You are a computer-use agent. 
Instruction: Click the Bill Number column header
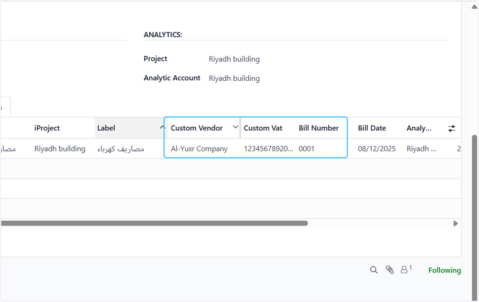[319, 128]
